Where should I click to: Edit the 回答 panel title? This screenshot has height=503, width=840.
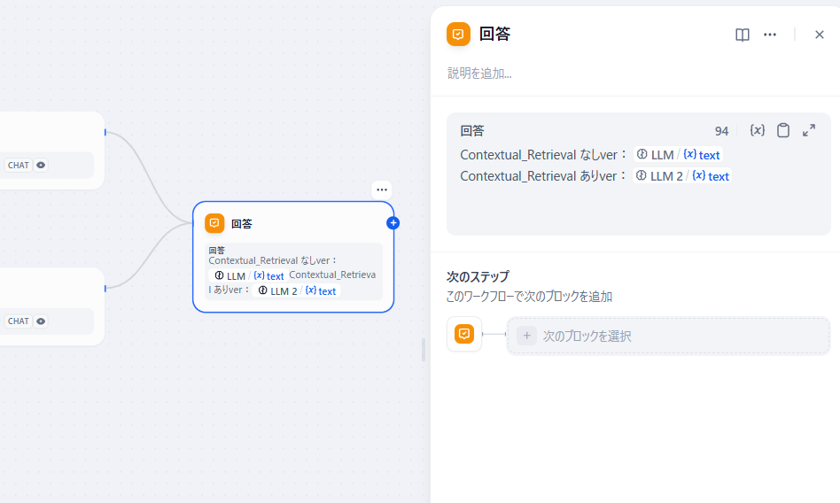(494, 35)
